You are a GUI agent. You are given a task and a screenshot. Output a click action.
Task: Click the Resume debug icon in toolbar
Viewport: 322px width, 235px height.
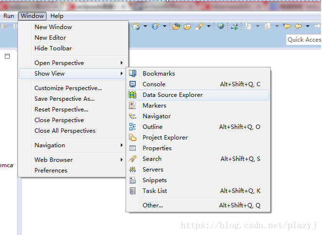tap(4, 26)
